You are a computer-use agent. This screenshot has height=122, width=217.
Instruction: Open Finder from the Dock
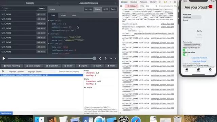click(x=39, y=119)
